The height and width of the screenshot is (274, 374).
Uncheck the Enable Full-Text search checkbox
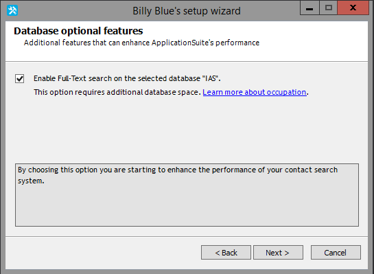click(x=20, y=78)
